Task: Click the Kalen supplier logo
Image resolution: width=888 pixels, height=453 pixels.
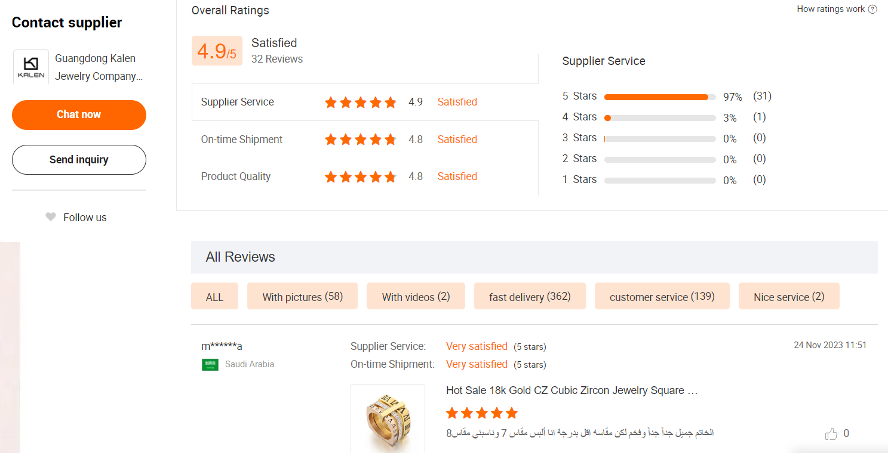Action: (31, 67)
